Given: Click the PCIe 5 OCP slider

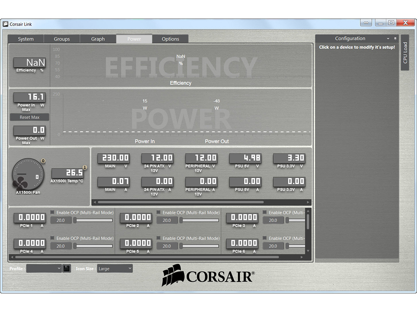Looking at the screenshot, I should click(x=199, y=246).
